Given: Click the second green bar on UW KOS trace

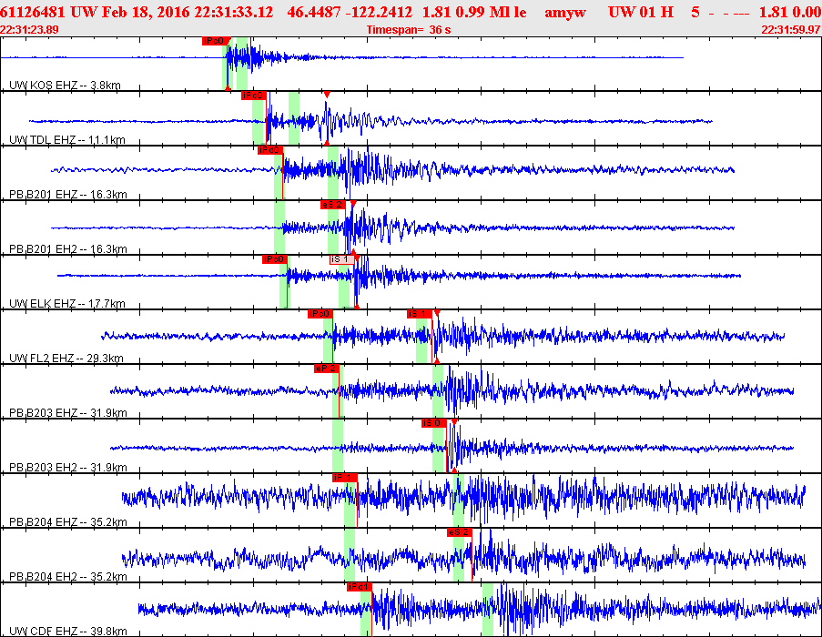Looking at the screenshot, I should tap(242, 64).
